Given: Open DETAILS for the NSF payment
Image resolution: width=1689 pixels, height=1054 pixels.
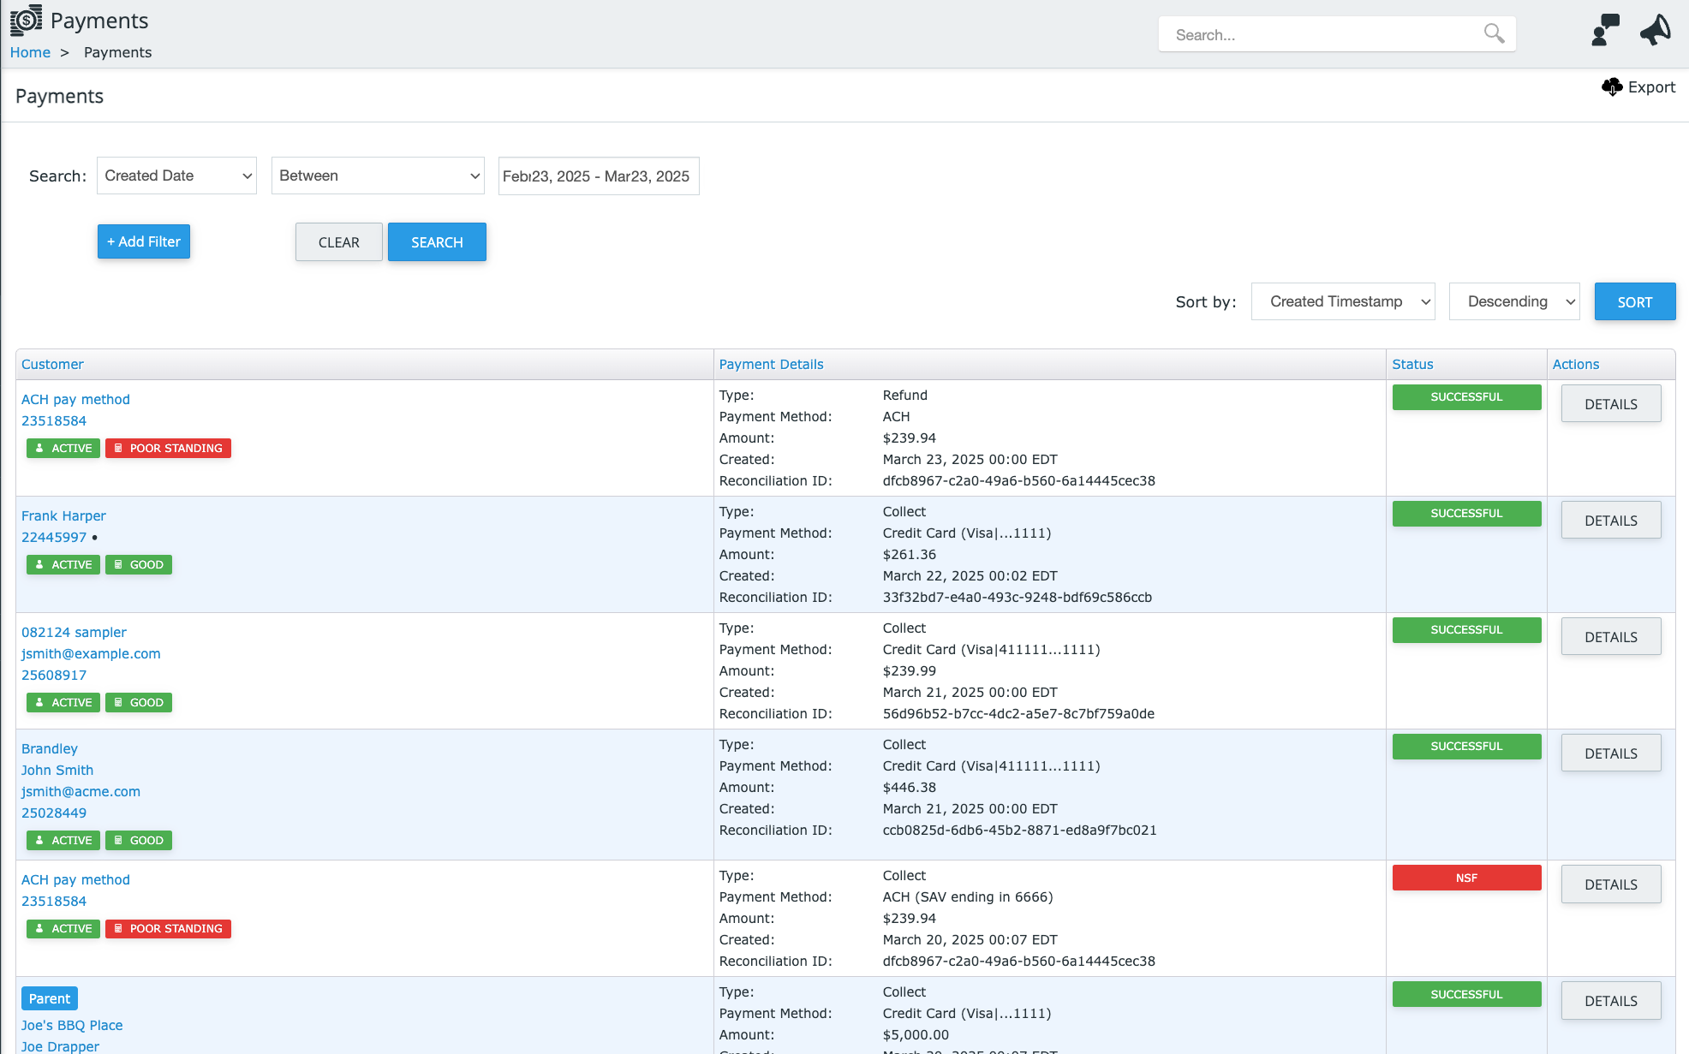Looking at the screenshot, I should pos(1611,884).
